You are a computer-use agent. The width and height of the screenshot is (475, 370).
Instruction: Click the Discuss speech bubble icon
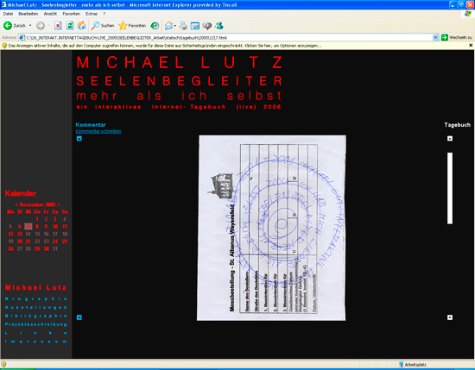tap(207, 26)
